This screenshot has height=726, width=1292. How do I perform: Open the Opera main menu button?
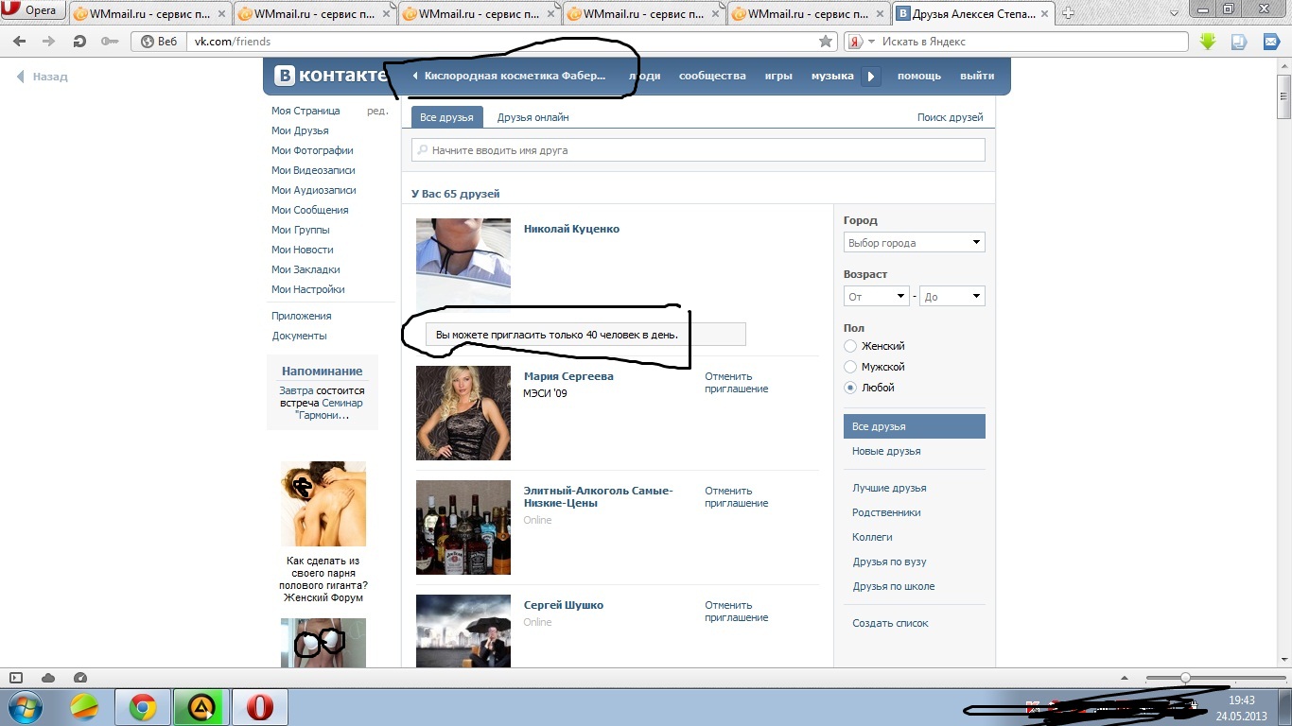pos(33,11)
